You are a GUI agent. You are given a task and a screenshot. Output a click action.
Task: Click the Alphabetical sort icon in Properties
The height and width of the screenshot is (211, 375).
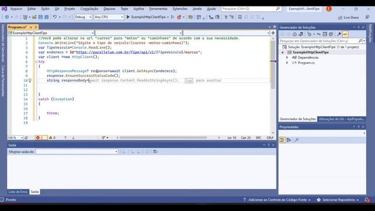point(289,139)
